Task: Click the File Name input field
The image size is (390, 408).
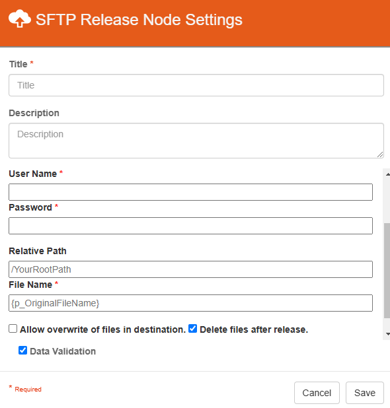Action: point(190,303)
